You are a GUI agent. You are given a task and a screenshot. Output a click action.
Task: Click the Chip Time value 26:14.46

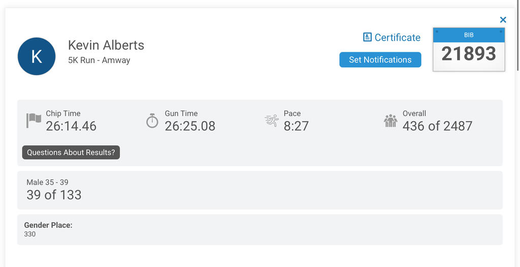(71, 126)
